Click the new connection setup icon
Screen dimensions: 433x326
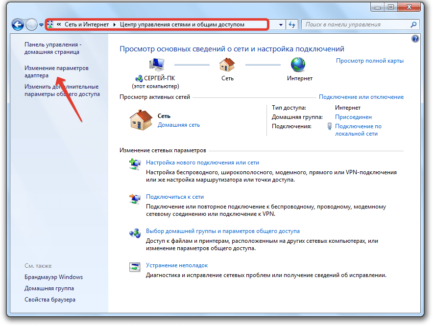(134, 164)
